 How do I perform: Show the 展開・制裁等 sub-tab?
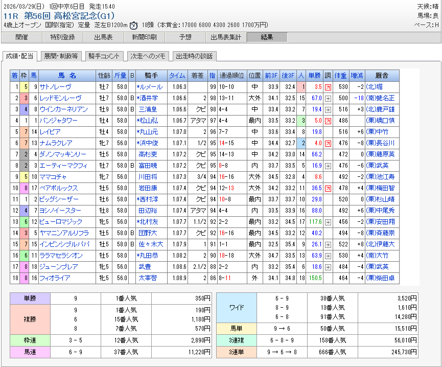(61, 56)
